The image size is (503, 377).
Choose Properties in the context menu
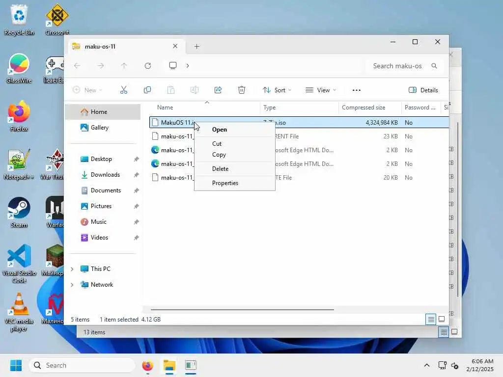pyautogui.click(x=234, y=183)
